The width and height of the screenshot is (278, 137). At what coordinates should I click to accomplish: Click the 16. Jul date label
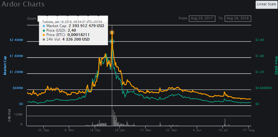coord(223,130)
